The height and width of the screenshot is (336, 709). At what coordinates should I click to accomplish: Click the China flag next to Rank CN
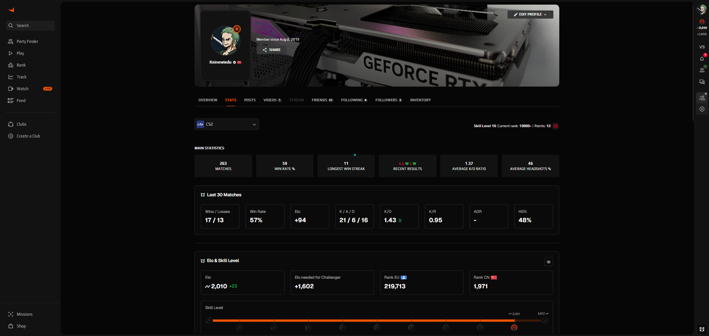click(x=494, y=278)
